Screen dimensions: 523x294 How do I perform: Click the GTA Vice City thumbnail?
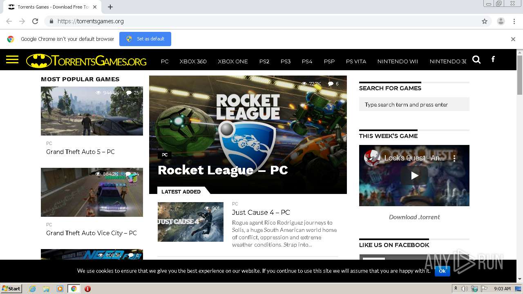(92, 192)
